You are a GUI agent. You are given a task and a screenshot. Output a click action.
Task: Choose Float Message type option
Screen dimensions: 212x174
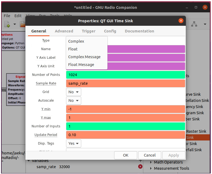point(87,65)
